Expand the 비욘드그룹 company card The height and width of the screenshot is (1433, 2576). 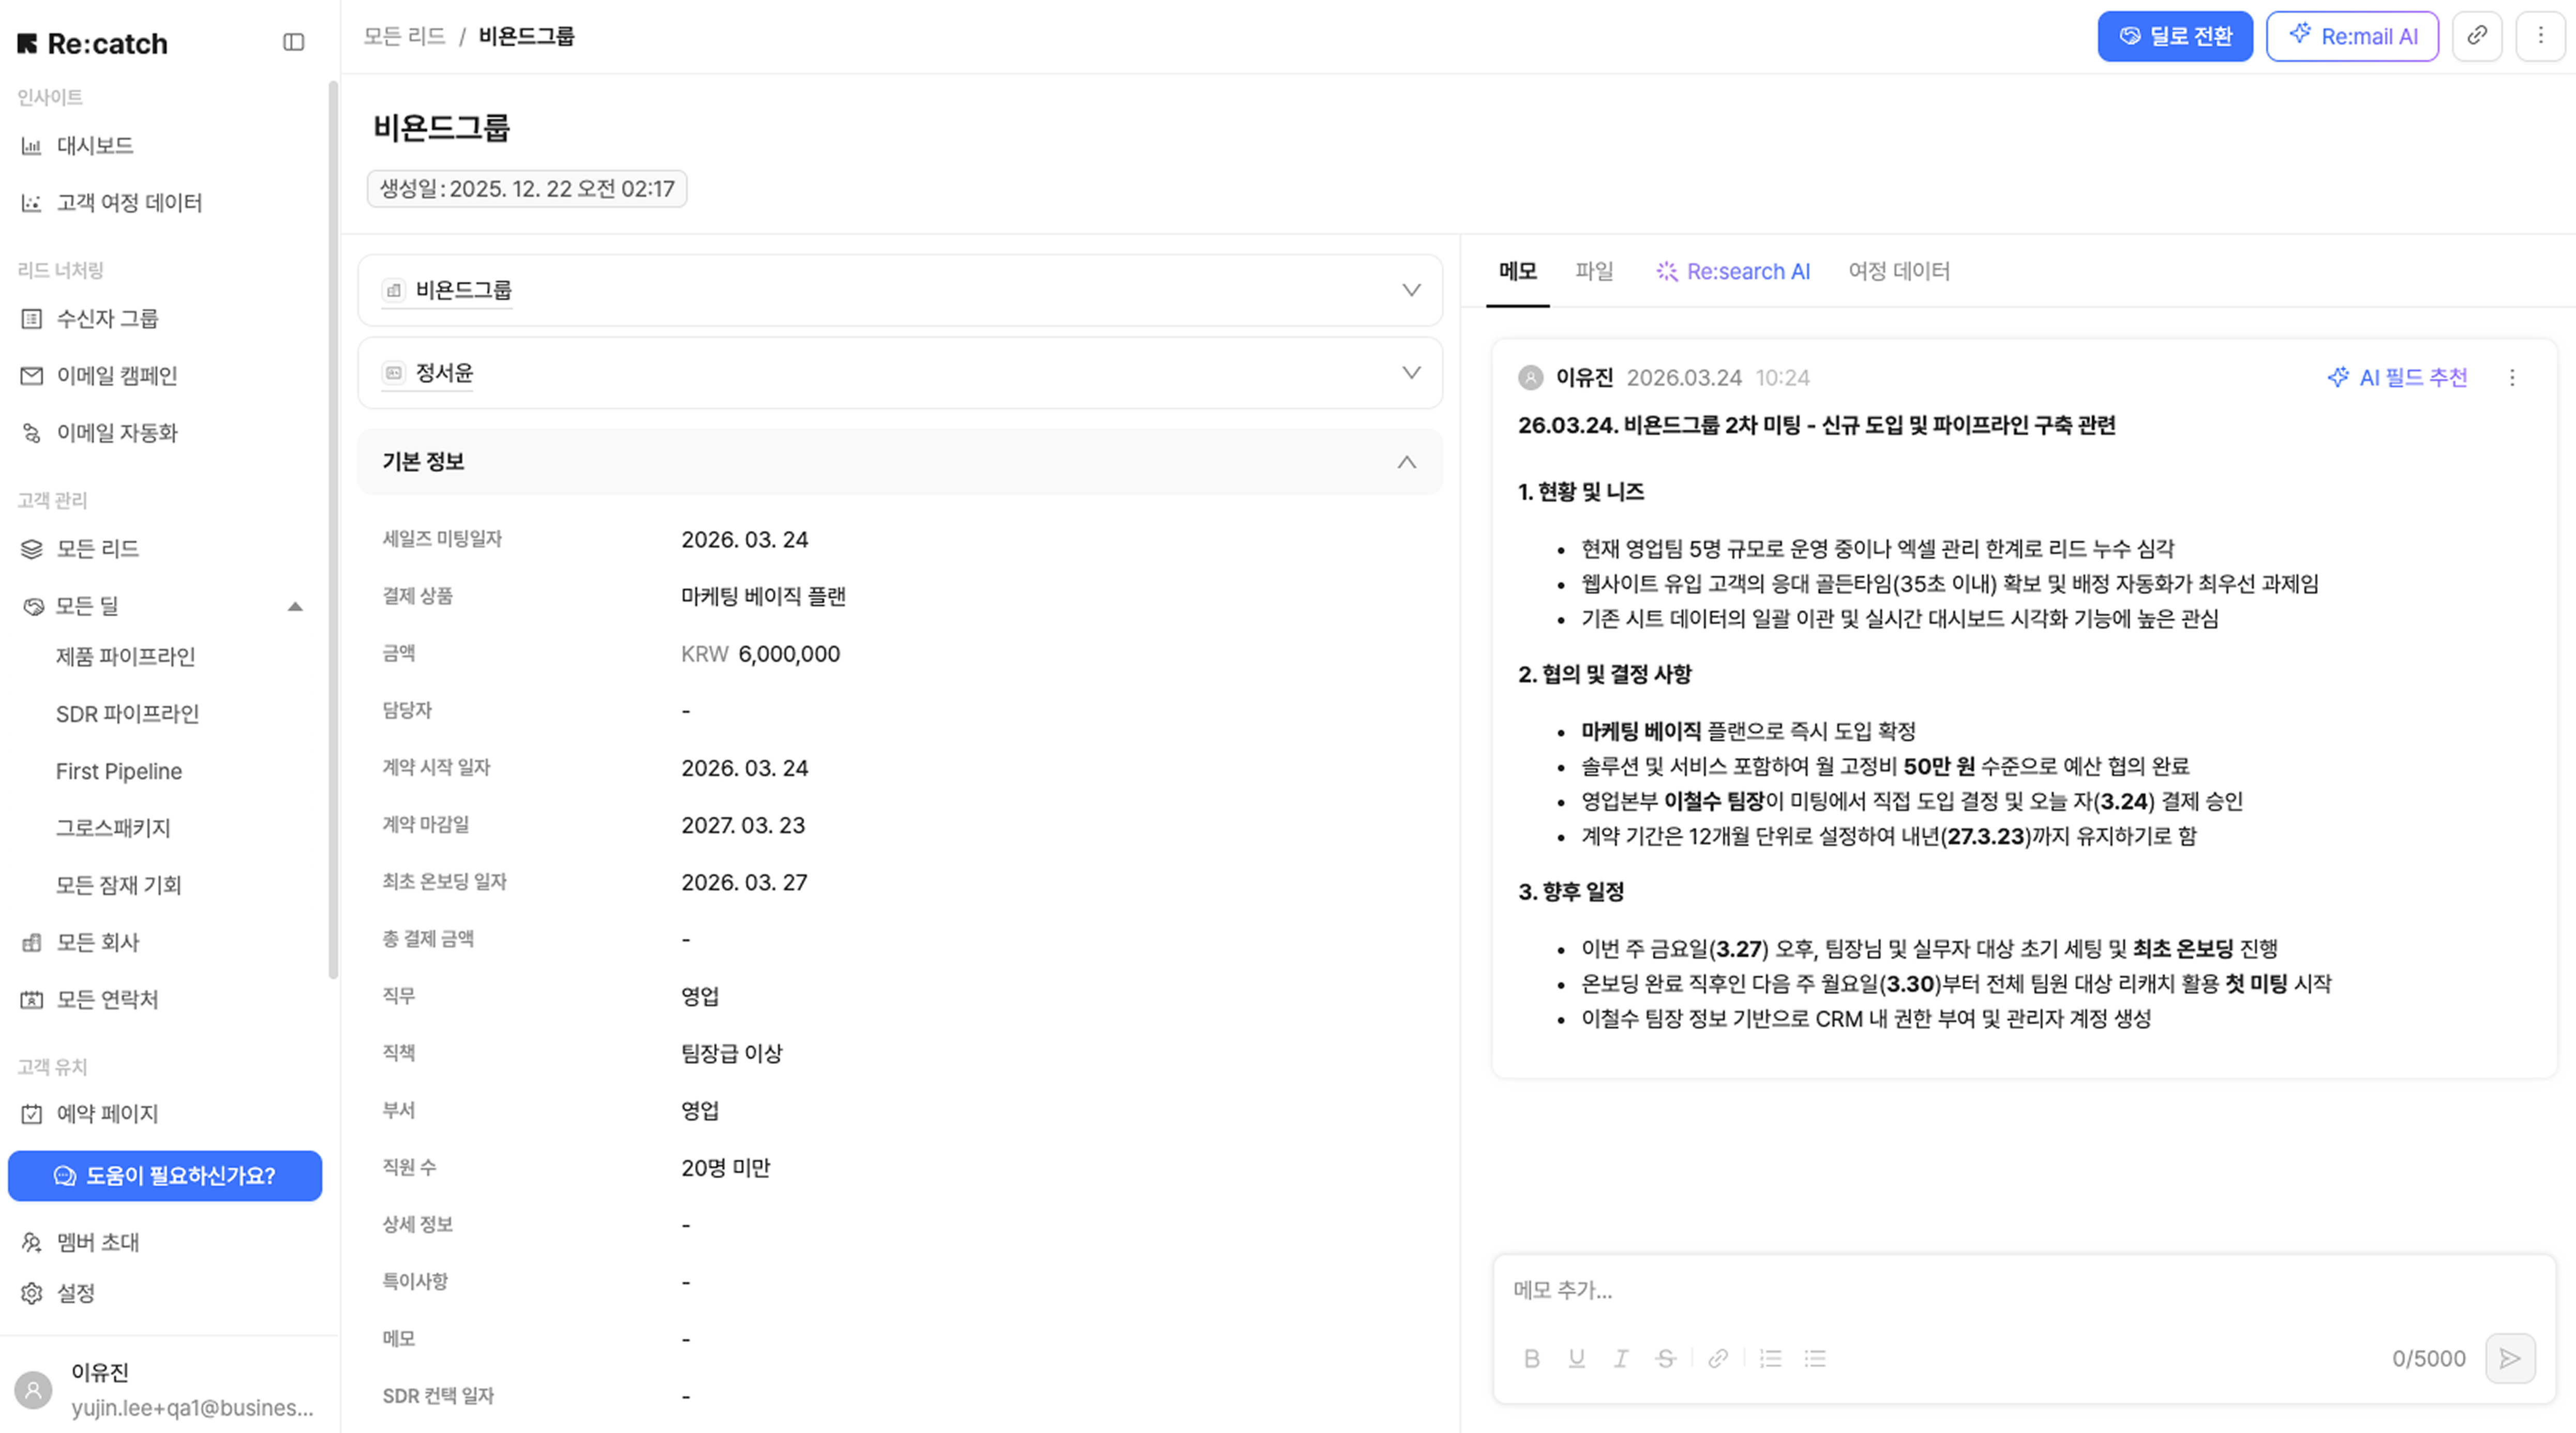1411,290
